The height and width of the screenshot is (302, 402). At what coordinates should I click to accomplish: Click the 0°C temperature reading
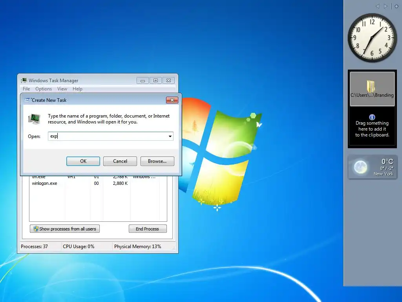[387, 162]
